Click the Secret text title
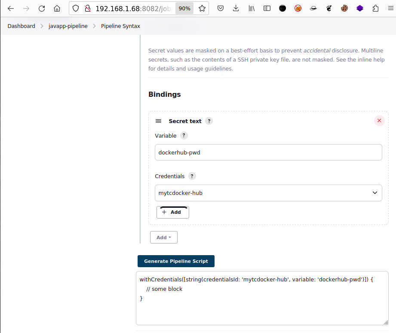Viewport: 396px width, 333px height. (185, 121)
